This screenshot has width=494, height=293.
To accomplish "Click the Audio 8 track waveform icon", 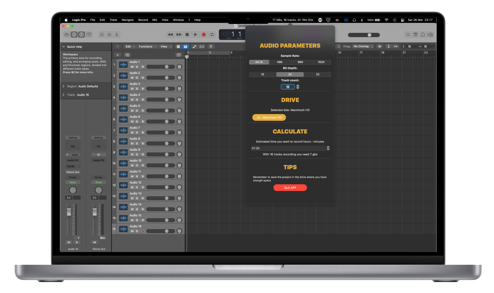I will [x=123, y=141].
